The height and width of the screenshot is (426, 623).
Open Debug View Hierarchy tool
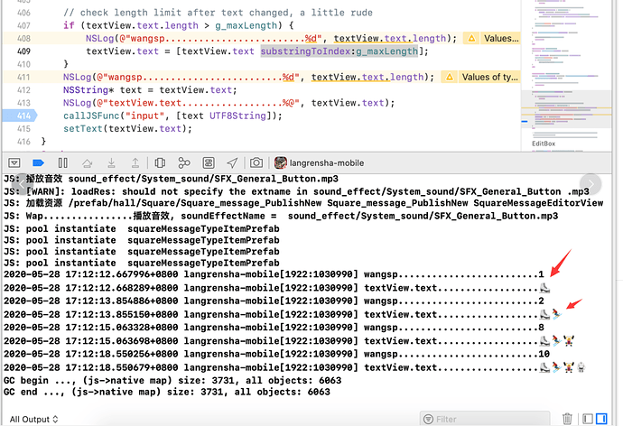pos(160,162)
